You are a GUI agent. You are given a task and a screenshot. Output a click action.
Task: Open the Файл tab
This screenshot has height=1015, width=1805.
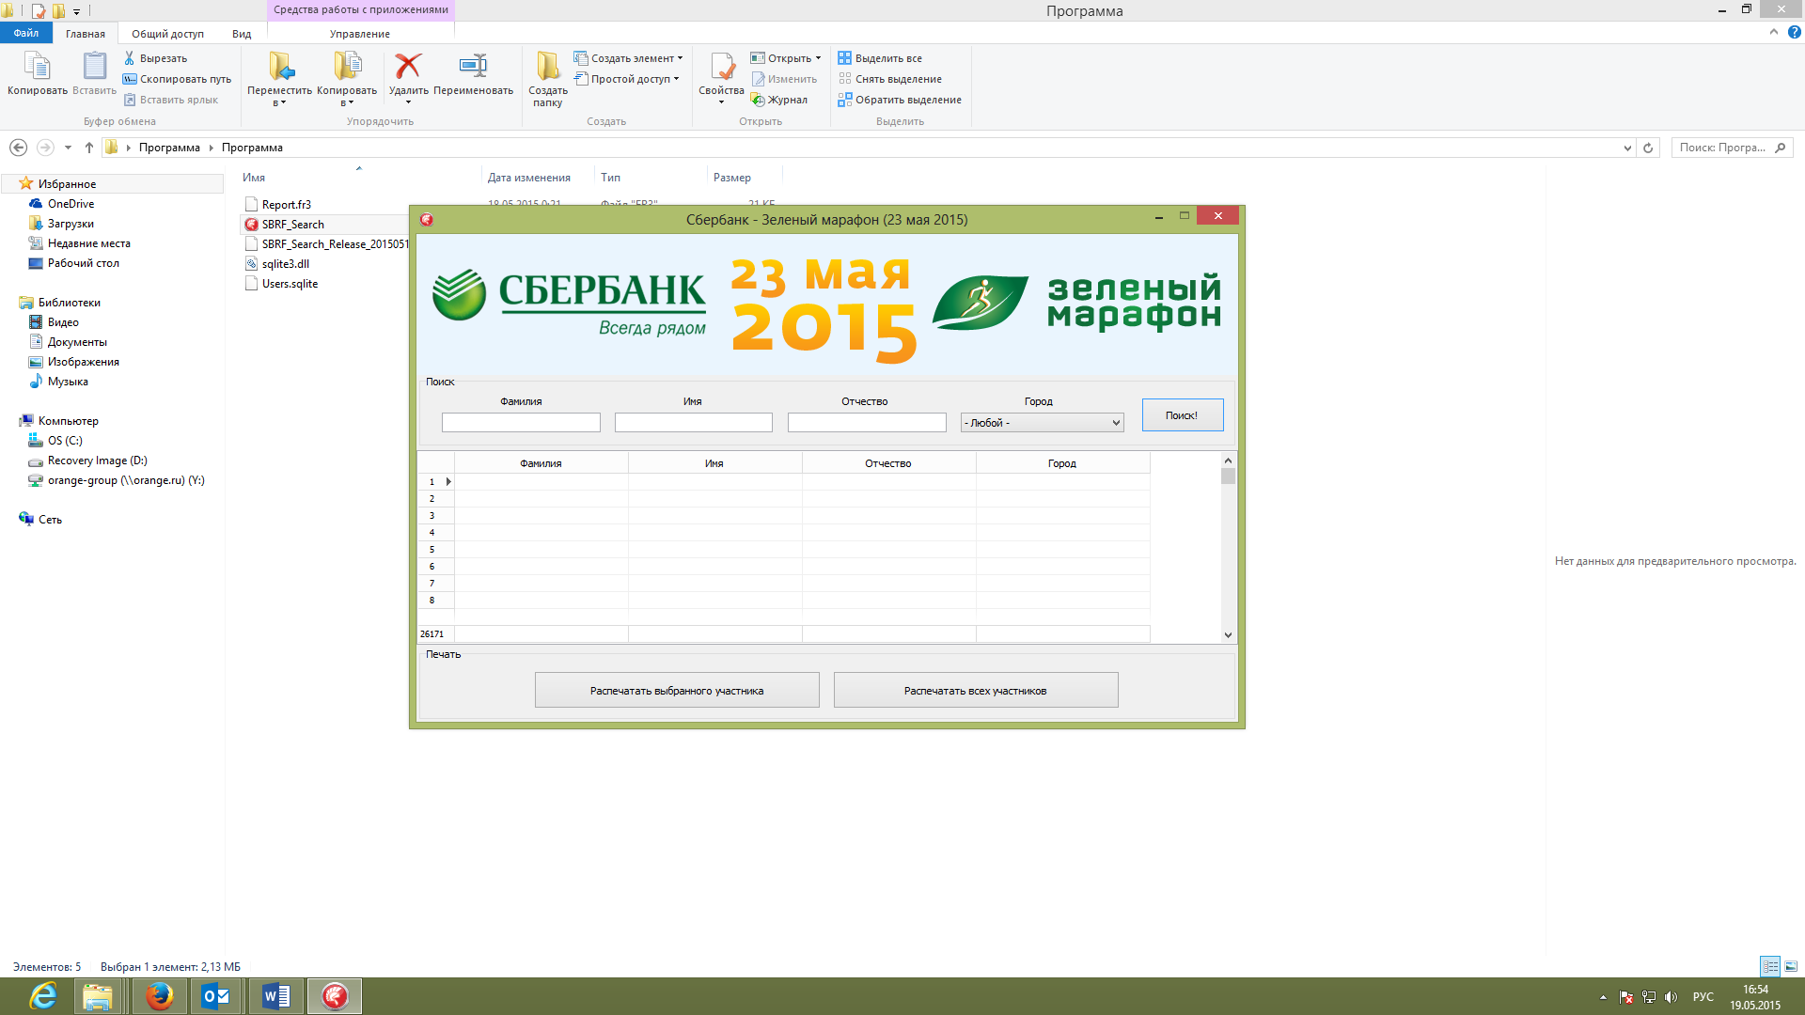click(x=26, y=33)
